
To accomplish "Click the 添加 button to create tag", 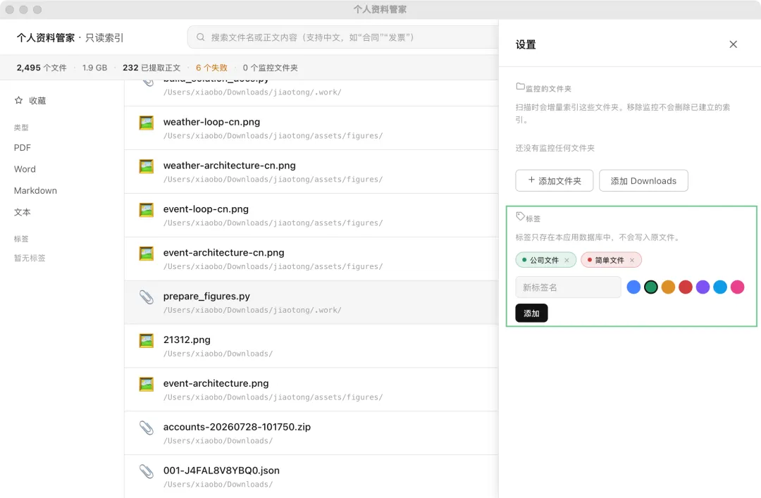I will click(531, 313).
